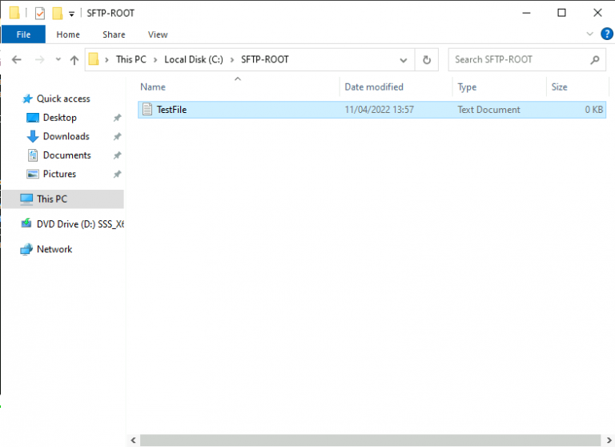The width and height of the screenshot is (615, 447).
Task: Open the address bar history dropdown
Action: point(404,60)
